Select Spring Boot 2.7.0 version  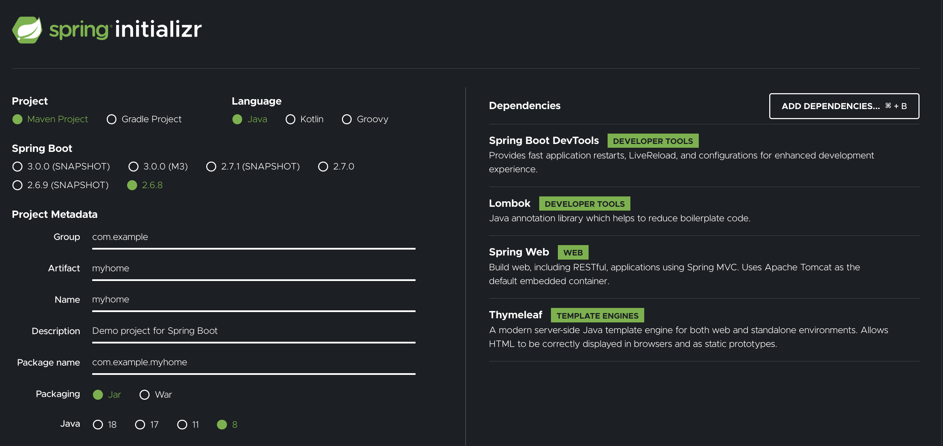click(323, 167)
